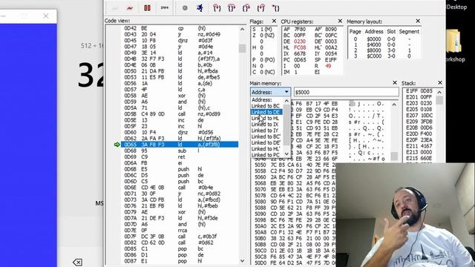The height and width of the screenshot is (267, 475).
Task: Click the greyed-out connect icon in the toolbar
Action: tap(115, 8)
